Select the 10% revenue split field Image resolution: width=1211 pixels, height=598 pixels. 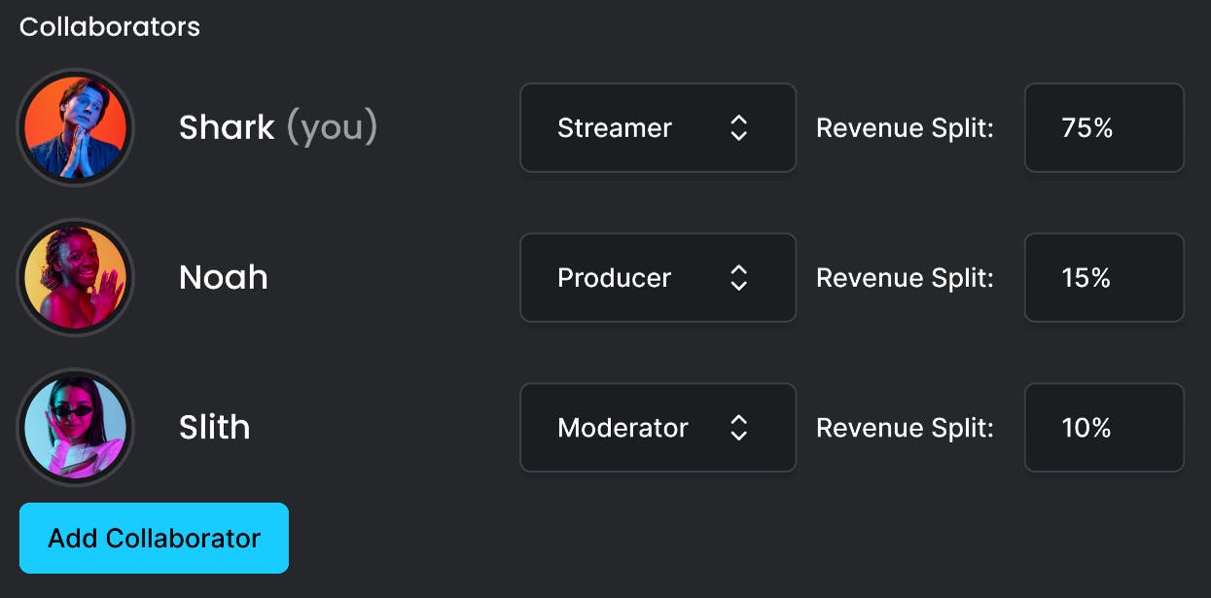tap(1103, 428)
